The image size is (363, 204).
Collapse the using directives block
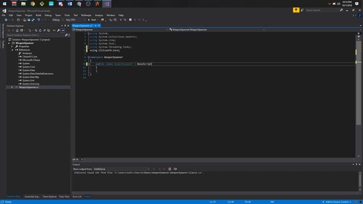(x=88, y=33)
